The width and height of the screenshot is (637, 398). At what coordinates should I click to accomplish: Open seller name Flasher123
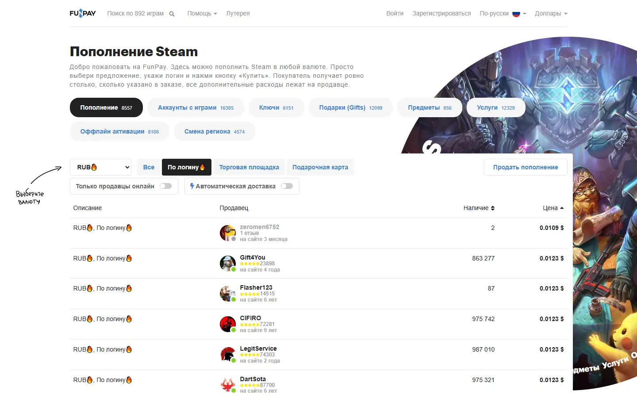coord(256,287)
